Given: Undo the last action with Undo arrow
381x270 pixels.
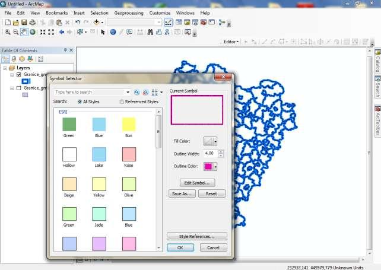Looking at the screenshot, I should pyautogui.click(x=78, y=23).
